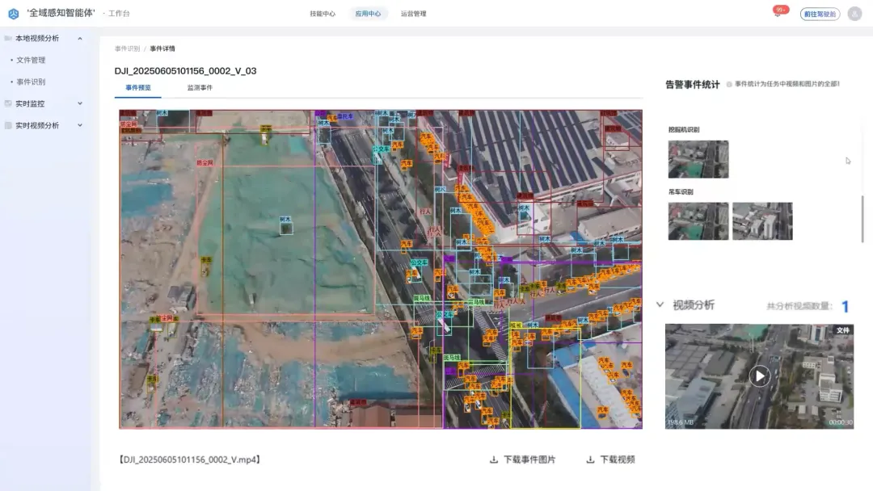Expand the 实时监控 sidebar section
Viewport: 873px width, 491px height.
click(x=80, y=104)
